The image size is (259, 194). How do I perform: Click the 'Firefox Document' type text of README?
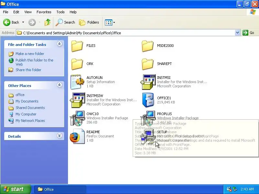coord(100,136)
